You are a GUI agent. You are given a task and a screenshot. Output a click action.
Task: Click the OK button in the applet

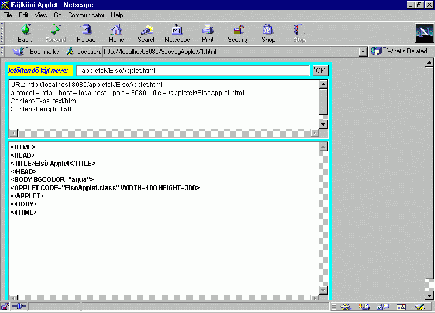tap(320, 71)
